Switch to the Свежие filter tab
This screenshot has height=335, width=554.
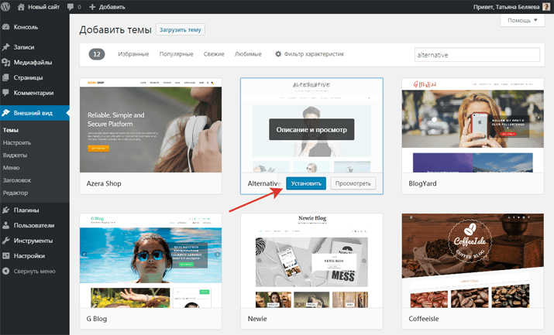click(x=214, y=54)
